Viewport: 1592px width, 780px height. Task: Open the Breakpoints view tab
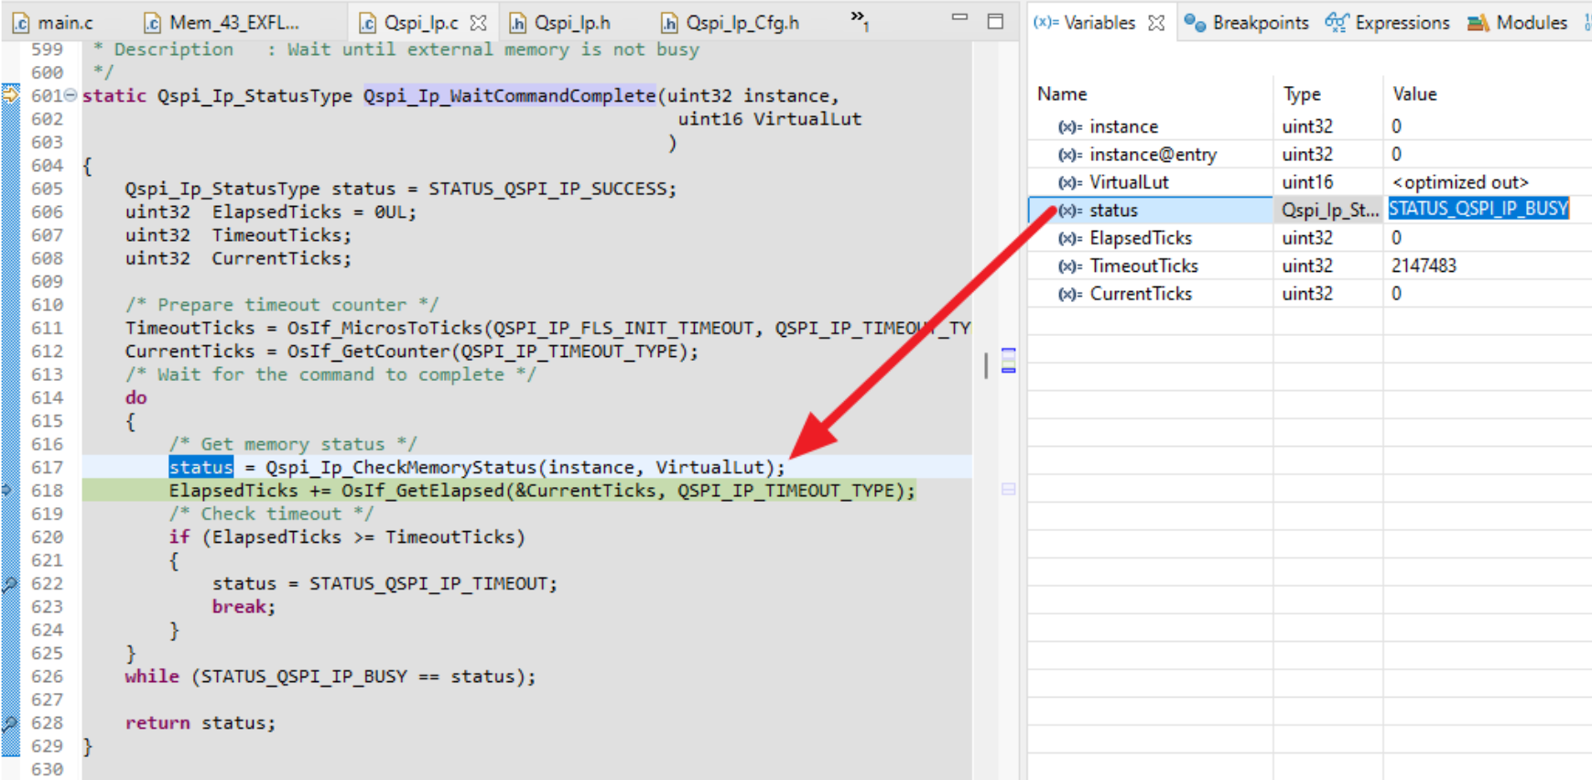click(x=1246, y=23)
